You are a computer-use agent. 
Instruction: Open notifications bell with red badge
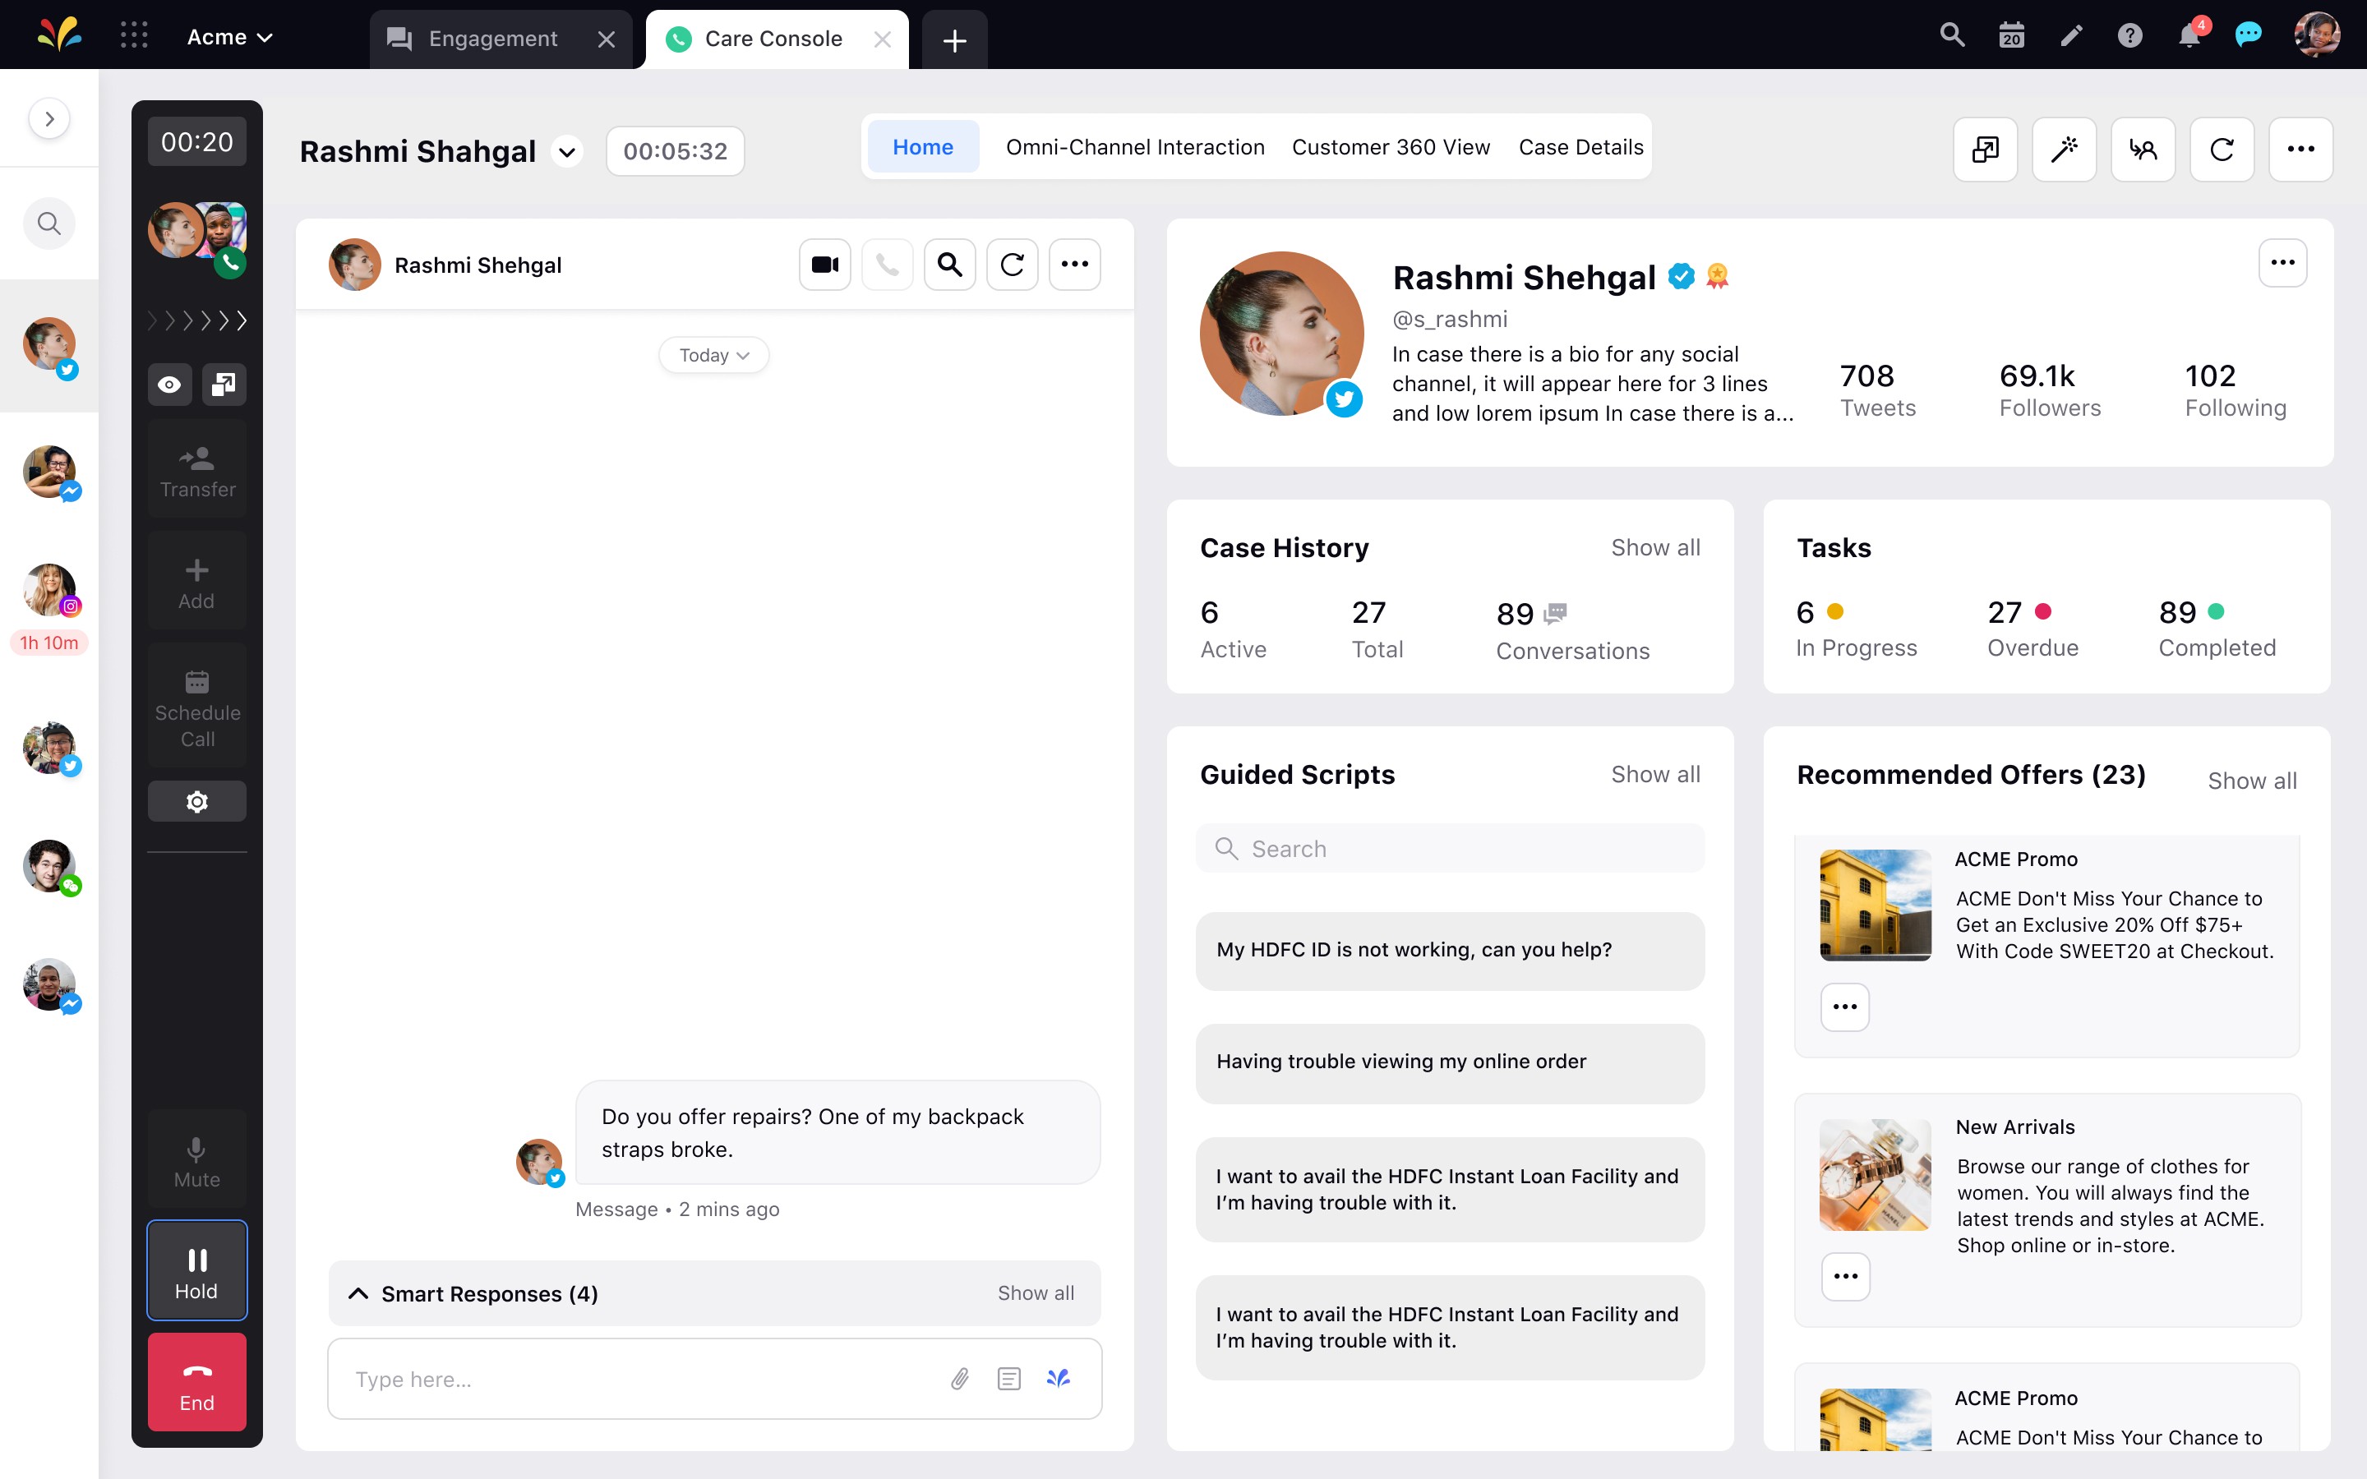pos(2190,36)
